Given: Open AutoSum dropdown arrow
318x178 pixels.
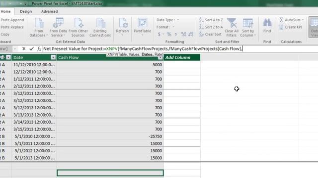Looking at the screenshot, I should [303, 20].
